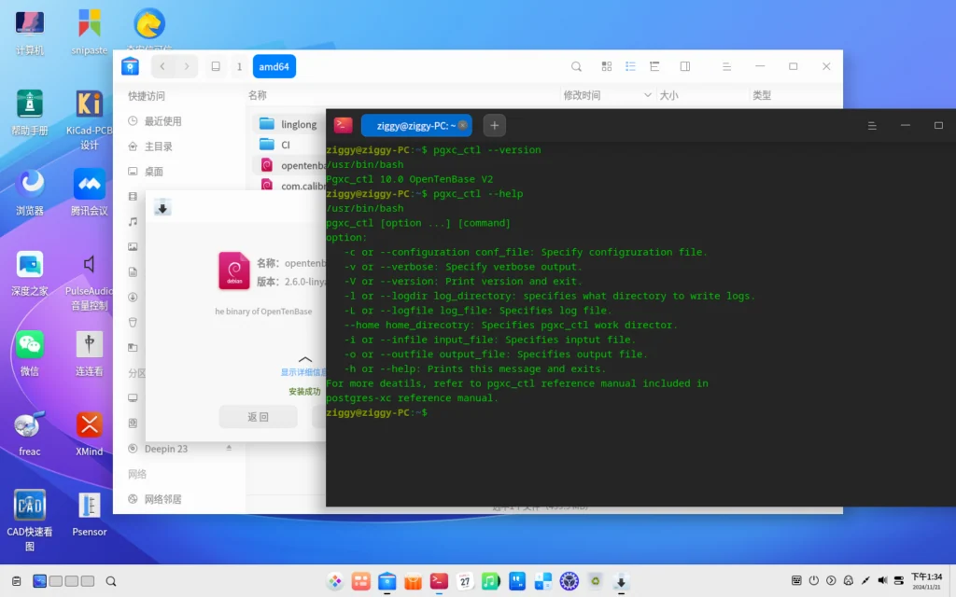Eject the Deepin 23 volume
Image resolution: width=956 pixels, height=597 pixels.
tap(230, 448)
